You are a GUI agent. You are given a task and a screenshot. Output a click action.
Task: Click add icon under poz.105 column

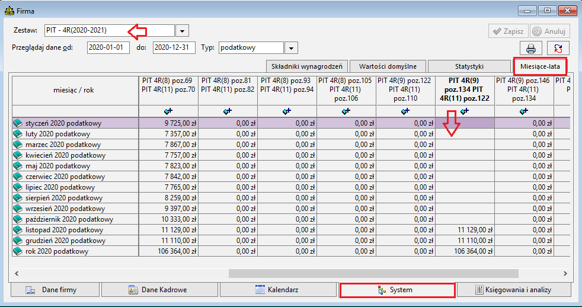pyautogui.click(x=346, y=111)
